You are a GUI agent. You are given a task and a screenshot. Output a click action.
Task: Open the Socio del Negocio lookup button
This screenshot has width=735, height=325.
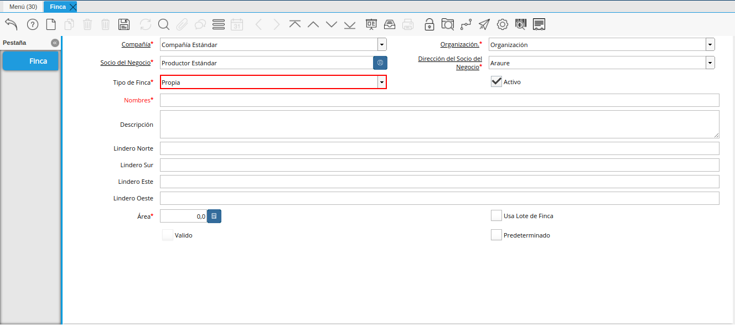(x=380, y=63)
